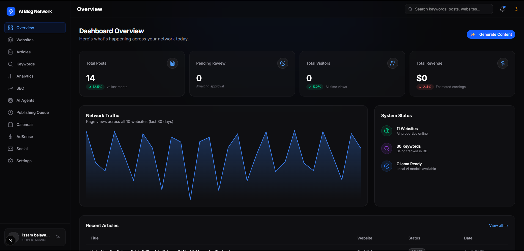Click the 5.2% visitors growth badge

point(315,87)
